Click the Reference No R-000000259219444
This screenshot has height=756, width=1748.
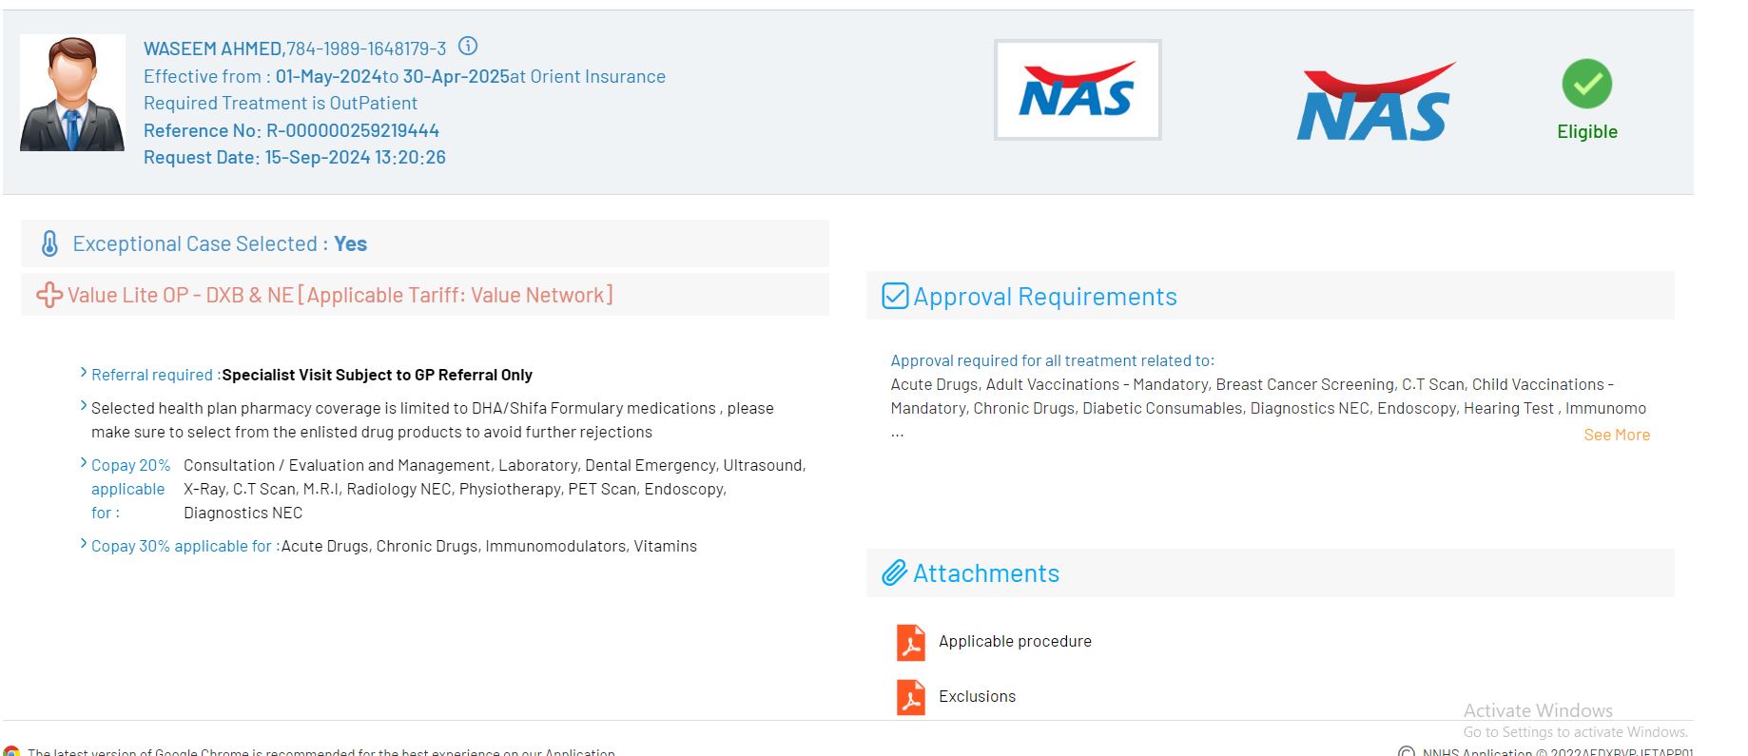(291, 130)
